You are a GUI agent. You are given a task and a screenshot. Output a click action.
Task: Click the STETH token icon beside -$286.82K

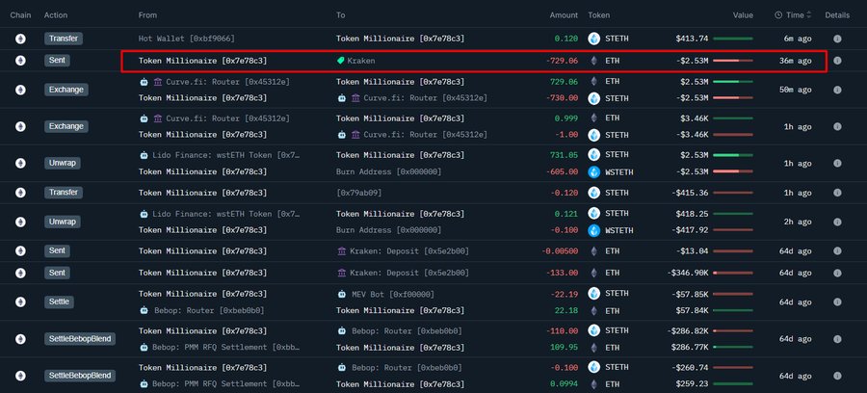[593, 330]
